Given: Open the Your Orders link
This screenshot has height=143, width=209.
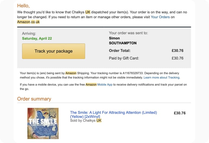Looking at the screenshot, I should tap(160, 17).
